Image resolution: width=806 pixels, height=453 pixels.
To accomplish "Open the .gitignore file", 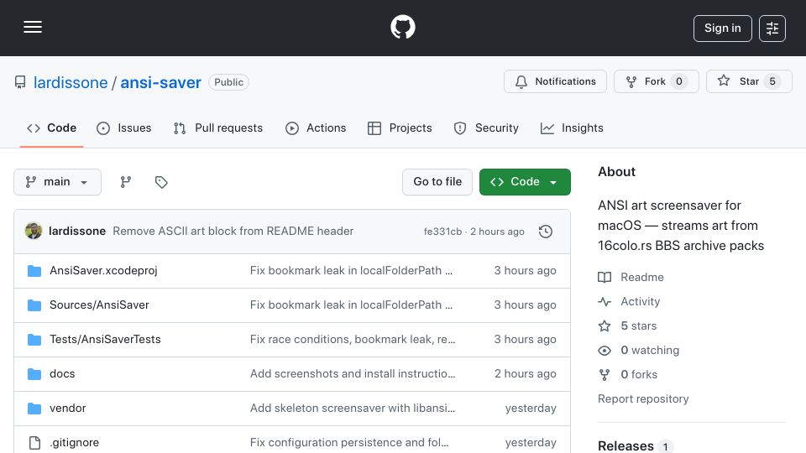I will point(75,443).
